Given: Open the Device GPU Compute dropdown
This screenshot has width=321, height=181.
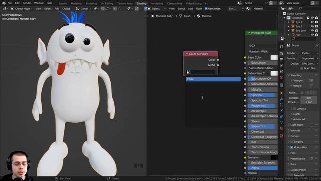Looking at the screenshot, I should point(310,64).
